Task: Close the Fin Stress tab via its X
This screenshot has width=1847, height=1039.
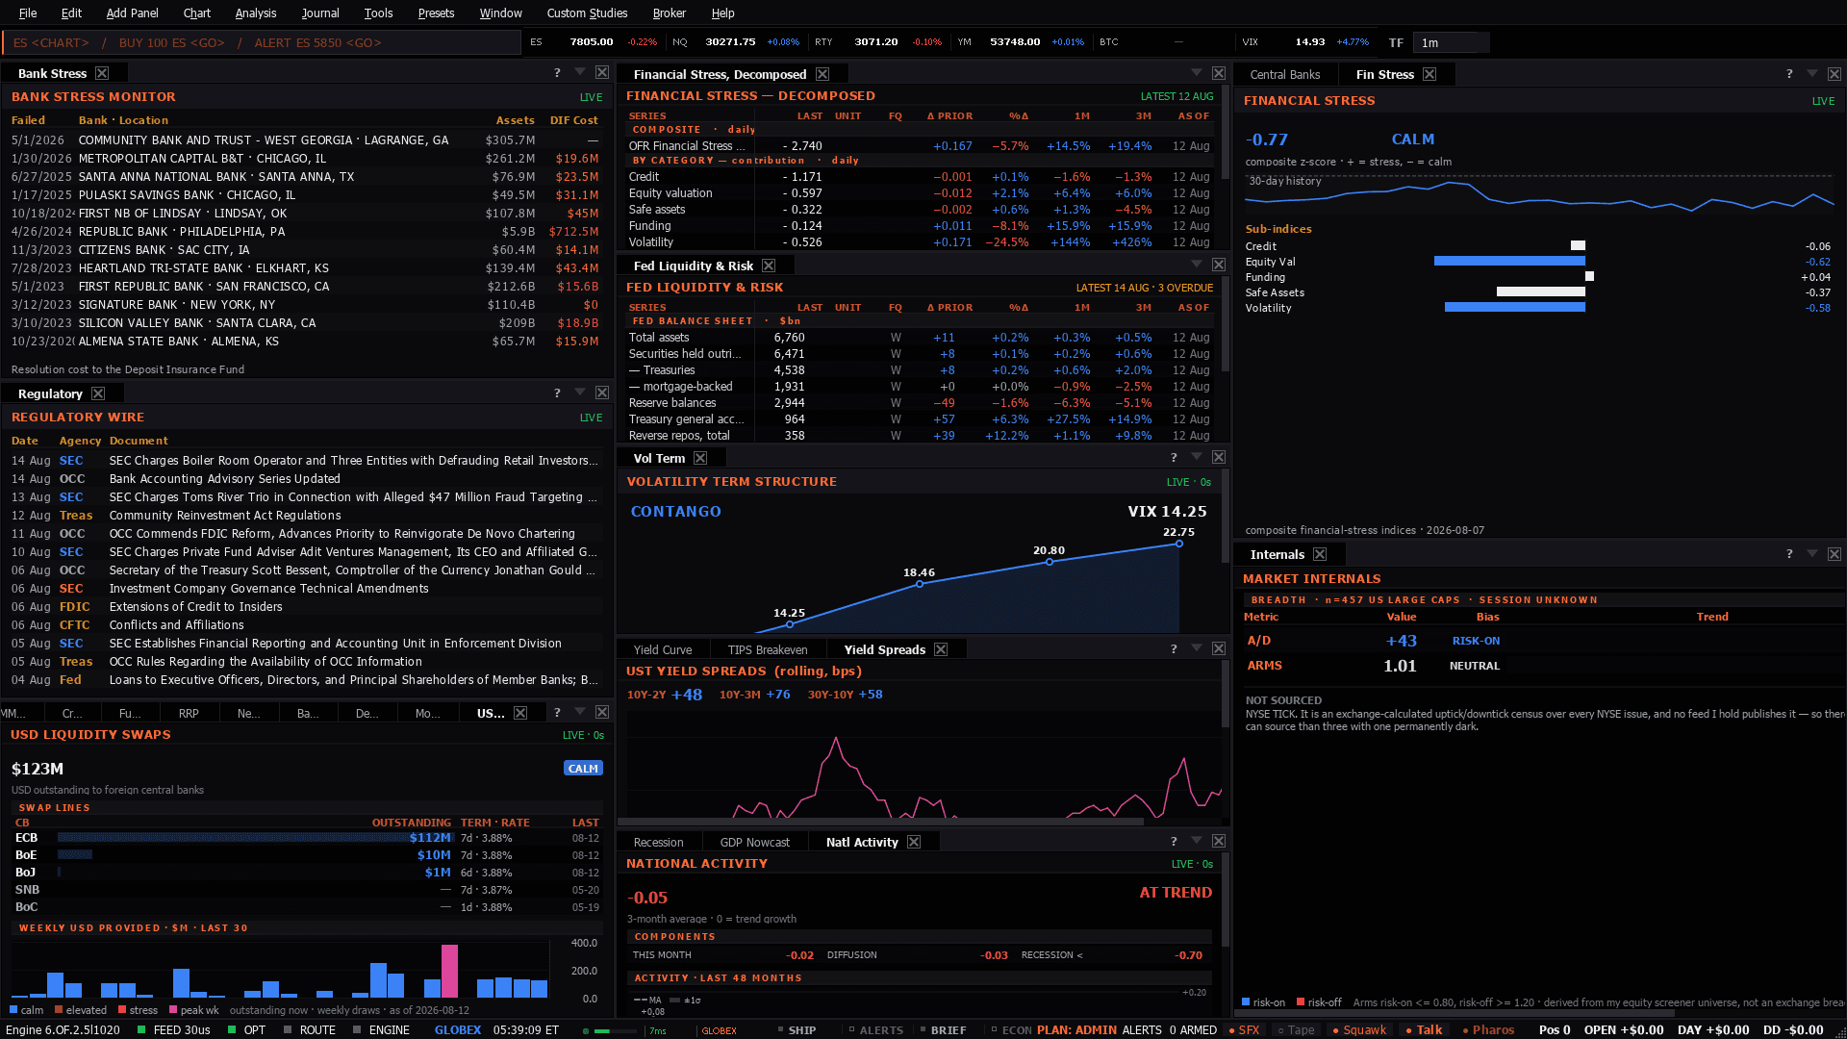Action: (1430, 74)
